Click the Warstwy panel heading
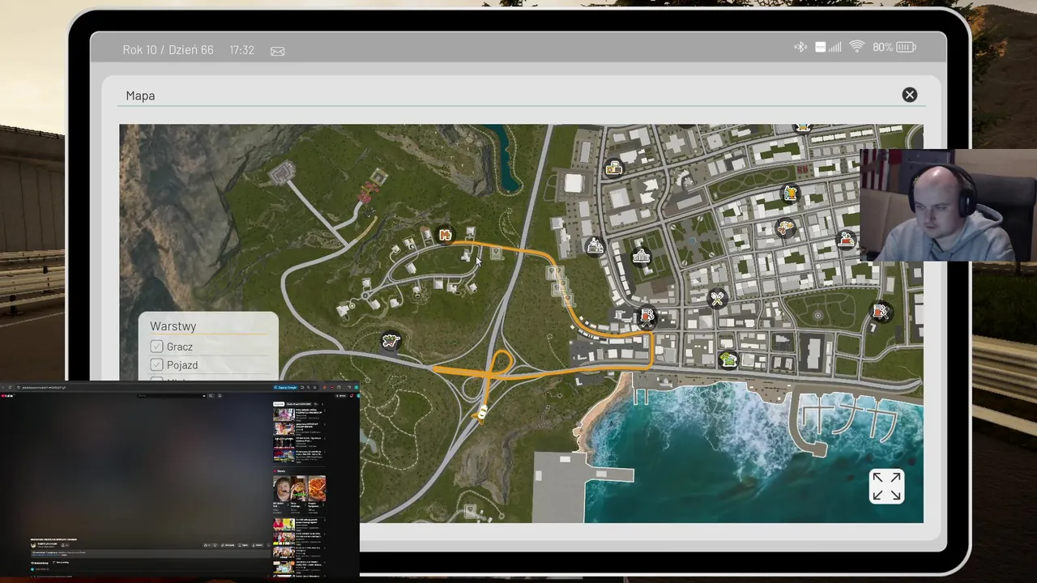The height and width of the screenshot is (583, 1037). tap(173, 326)
